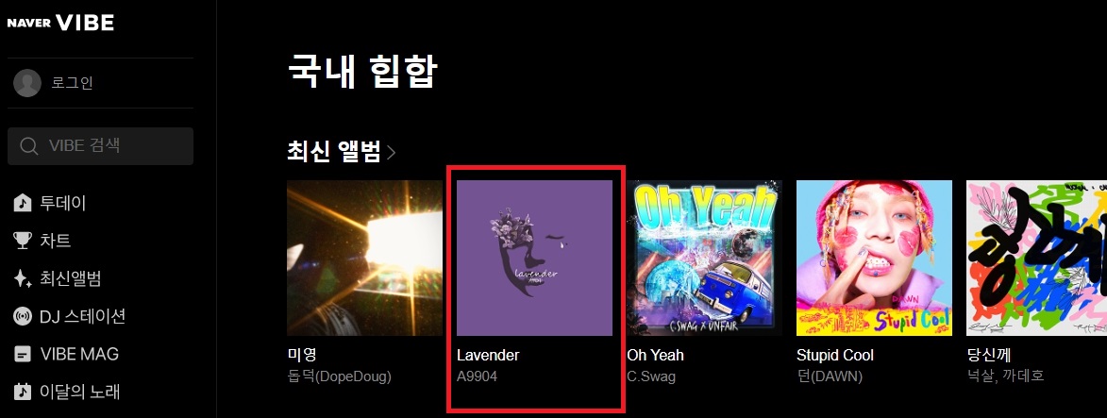Click the 차트 trophy icon

(x=23, y=241)
